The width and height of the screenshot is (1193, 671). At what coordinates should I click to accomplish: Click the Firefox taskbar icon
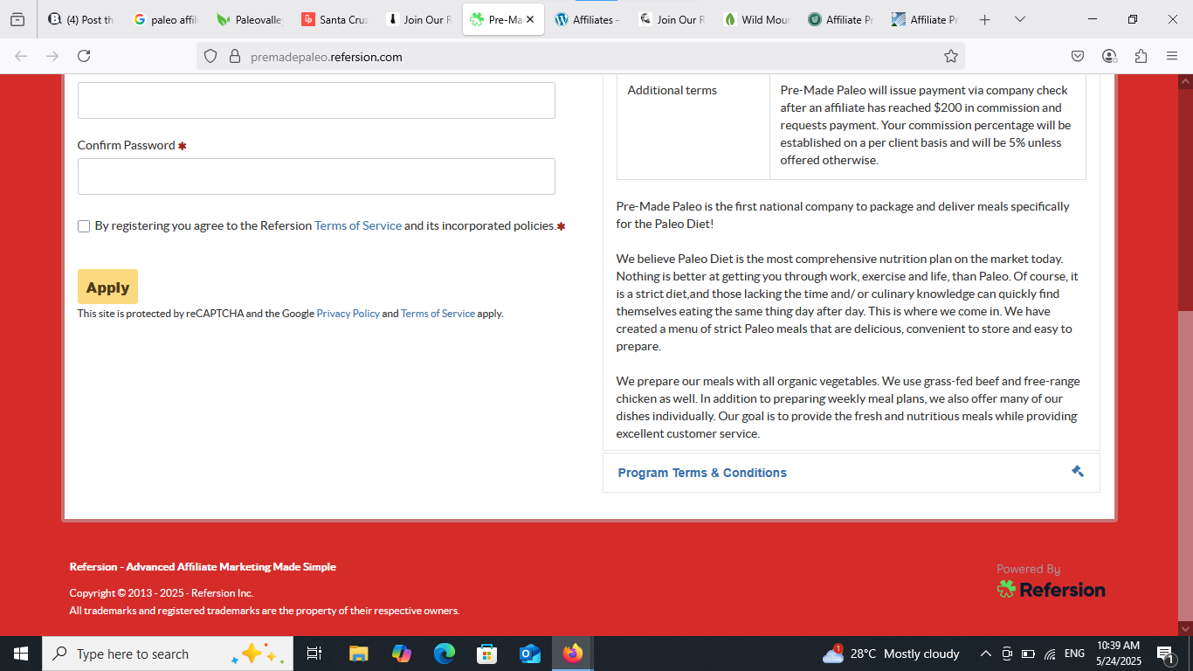coord(573,654)
